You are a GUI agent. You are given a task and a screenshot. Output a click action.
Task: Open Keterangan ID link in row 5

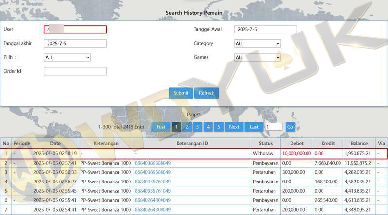[153, 191]
